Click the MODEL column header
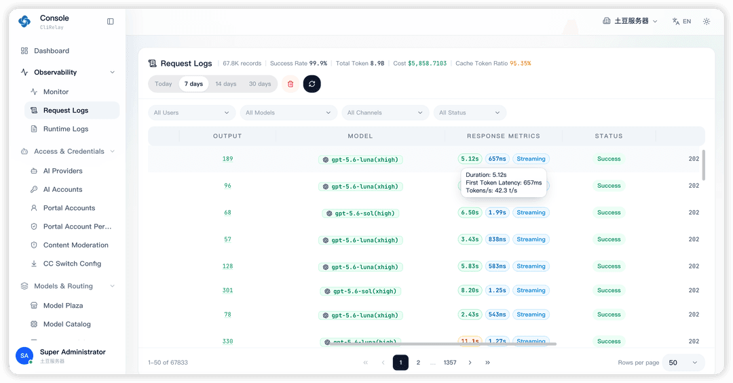The width and height of the screenshot is (733, 383). click(360, 136)
